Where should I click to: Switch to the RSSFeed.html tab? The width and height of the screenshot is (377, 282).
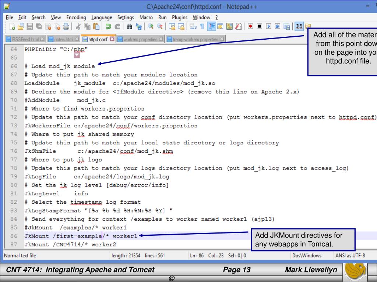(25, 39)
